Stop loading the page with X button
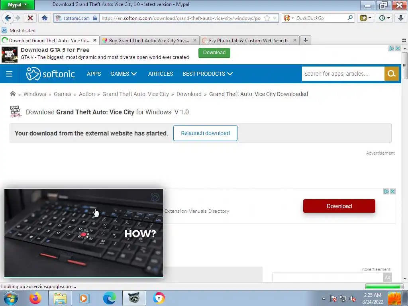This screenshot has width=408, height=306. point(30,18)
